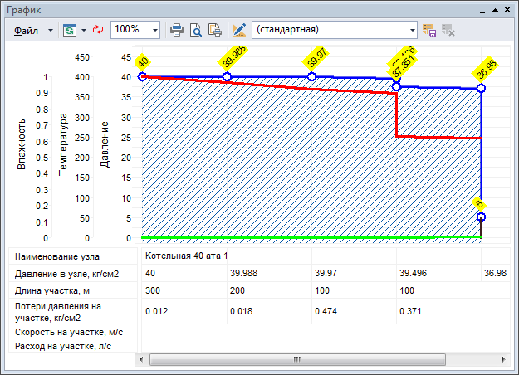The height and width of the screenshot is (375, 519).
Task: Click the green export/refresh table icon
Action: [68, 29]
